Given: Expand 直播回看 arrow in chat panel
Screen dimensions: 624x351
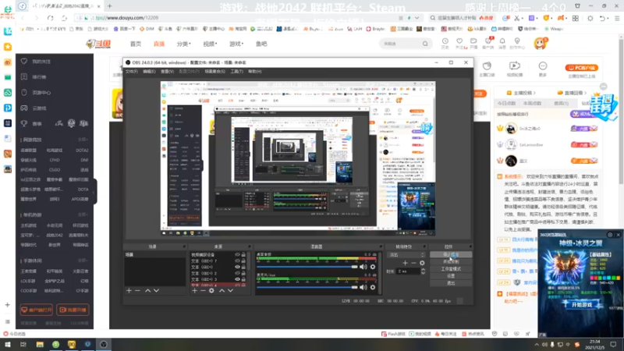Looking at the screenshot, I should (585, 93).
